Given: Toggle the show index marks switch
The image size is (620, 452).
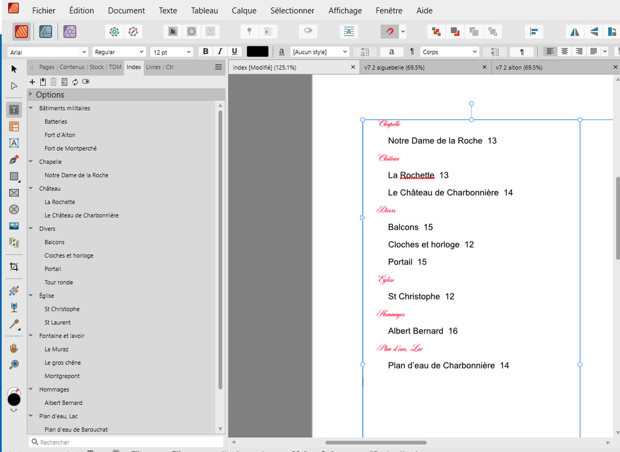Looking at the screenshot, I should pyautogui.click(x=86, y=82).
